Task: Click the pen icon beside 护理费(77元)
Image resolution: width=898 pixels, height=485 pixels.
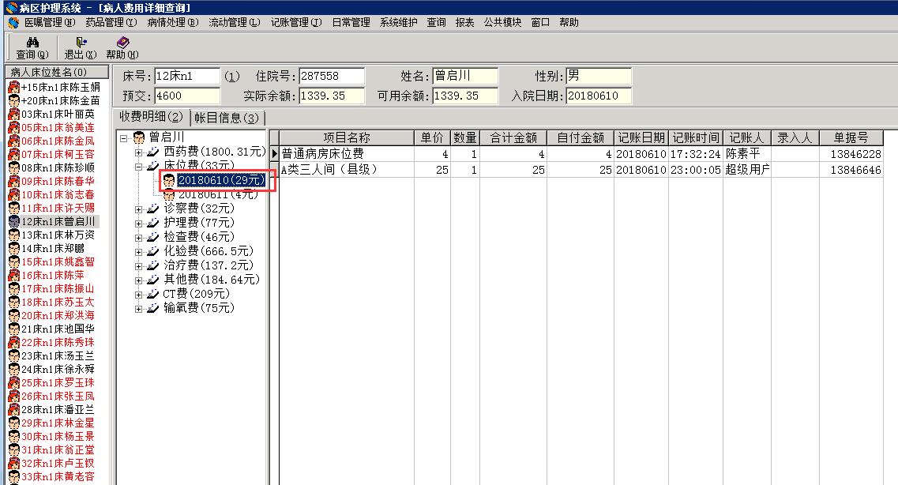Action: pyautogui.click(x=153, y=223)
